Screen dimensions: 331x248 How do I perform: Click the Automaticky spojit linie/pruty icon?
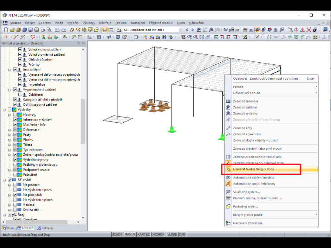tap(228, 184)
